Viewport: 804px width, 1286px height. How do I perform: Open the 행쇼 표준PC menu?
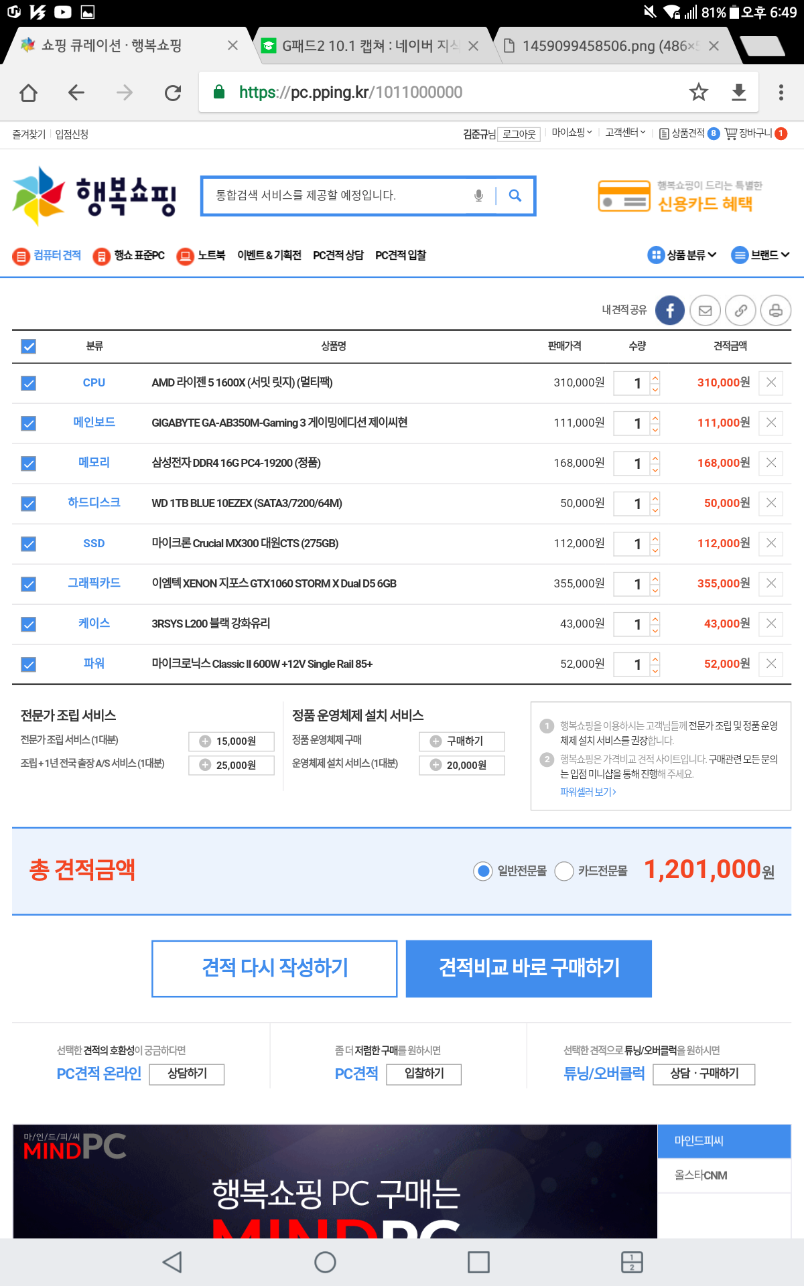[129, 255]
